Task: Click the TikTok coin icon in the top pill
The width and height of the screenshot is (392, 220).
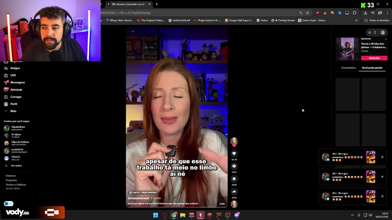Action: click(370, 32)
